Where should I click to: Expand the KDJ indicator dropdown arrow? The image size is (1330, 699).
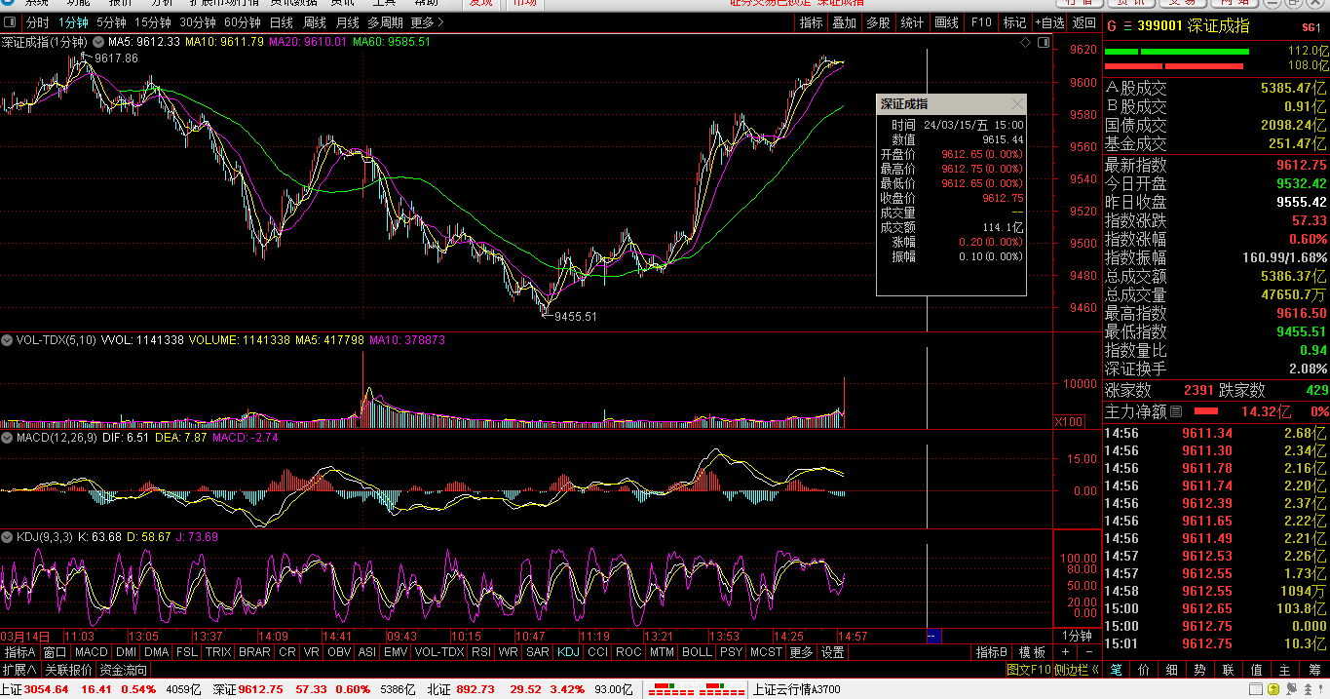click(7, 536)
